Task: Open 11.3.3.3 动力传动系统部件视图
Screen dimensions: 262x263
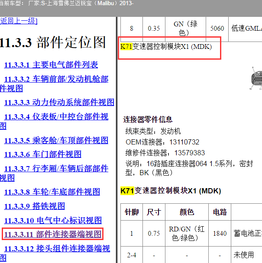Action: point(59,103)
